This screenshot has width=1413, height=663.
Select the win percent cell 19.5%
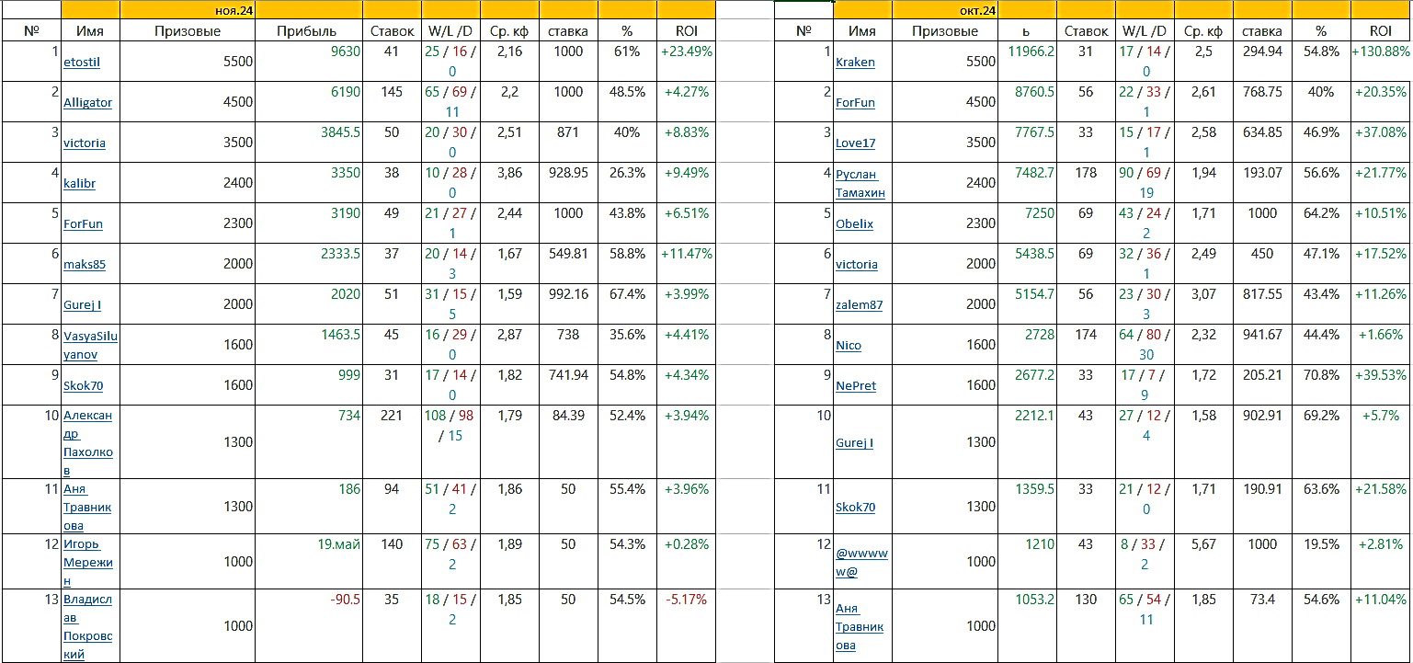pyautogui.click(x=1321, y=562)
